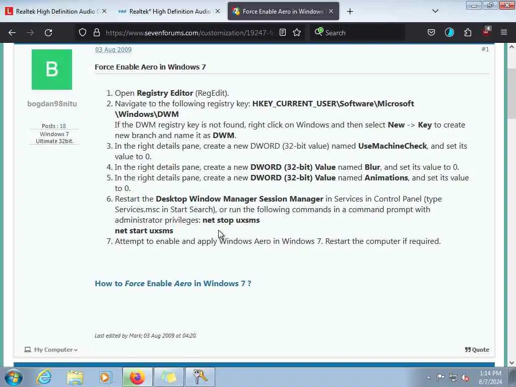516x387 pixels.
Task: Switch to the Intel Realtek* Audio tab
Action: (x=169, y=11)
